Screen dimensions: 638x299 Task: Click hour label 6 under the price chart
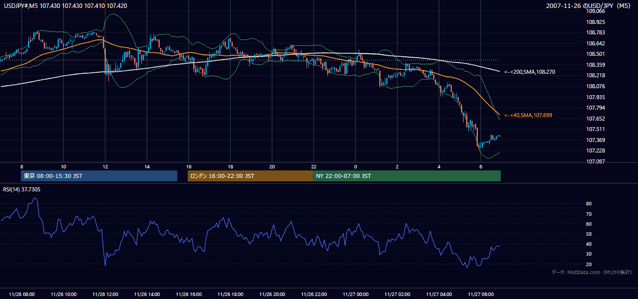480,166
